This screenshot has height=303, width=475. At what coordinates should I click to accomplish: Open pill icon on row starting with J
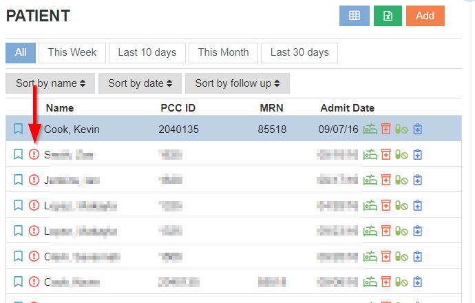(401, 180)
